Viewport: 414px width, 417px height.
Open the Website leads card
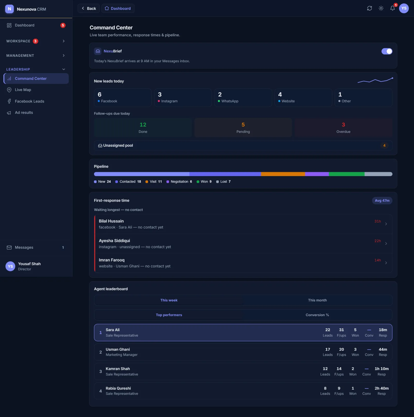[x=303, y=98]
